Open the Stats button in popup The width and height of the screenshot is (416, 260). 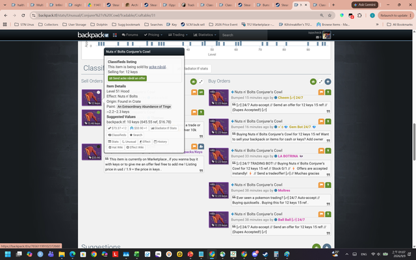pyautogui.click(x=113, y=142)
